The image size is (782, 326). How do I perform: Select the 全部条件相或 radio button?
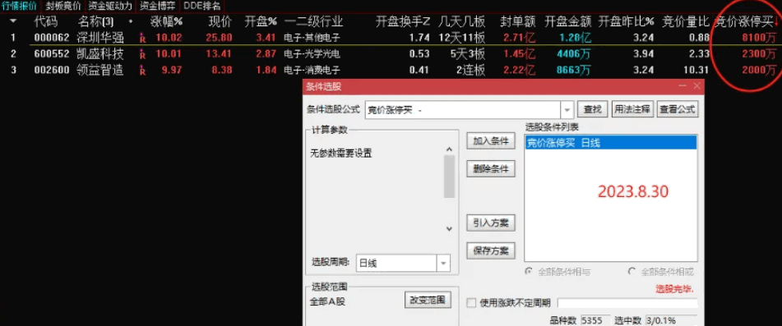pyautogui.click(x=632, y=271)
